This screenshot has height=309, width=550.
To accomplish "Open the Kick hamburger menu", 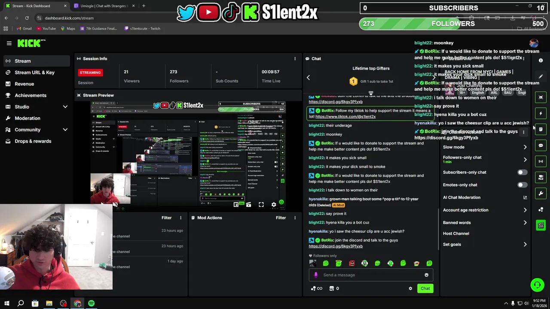I will click(x=9, y=43).
